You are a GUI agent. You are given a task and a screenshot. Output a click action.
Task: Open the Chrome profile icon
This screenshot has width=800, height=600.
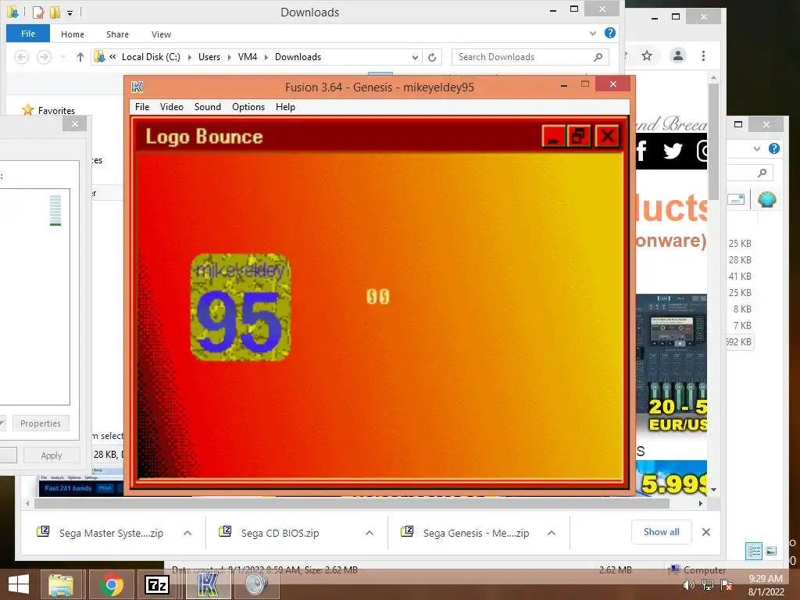coord(677,55)
